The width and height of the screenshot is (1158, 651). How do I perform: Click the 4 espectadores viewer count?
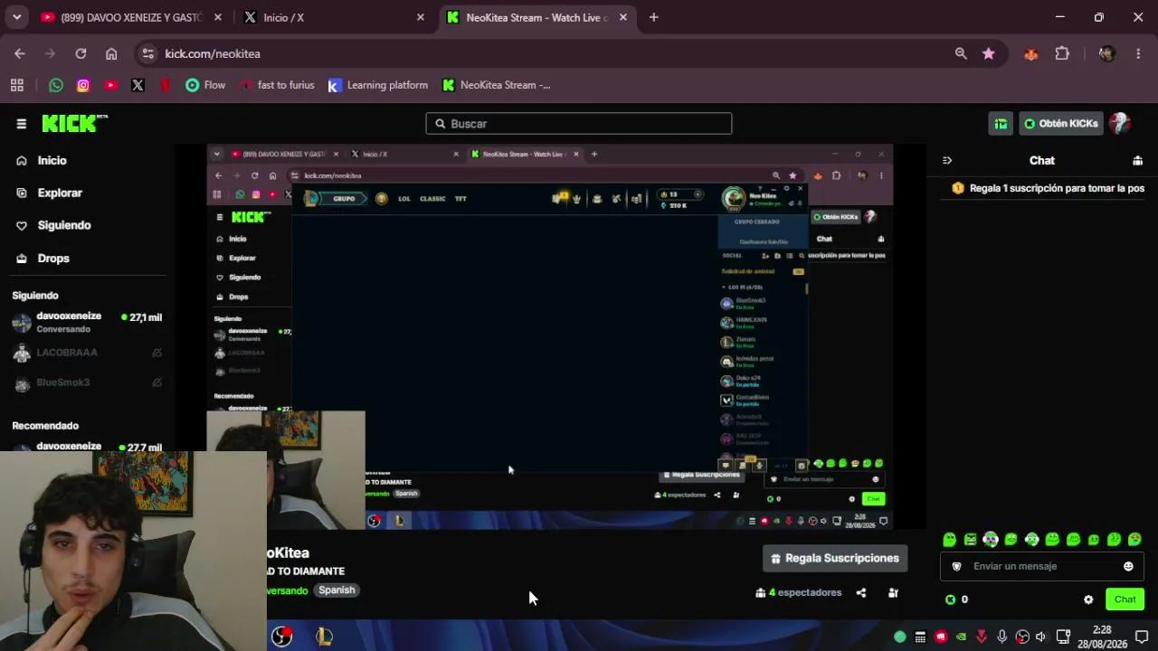click(799, 593)
